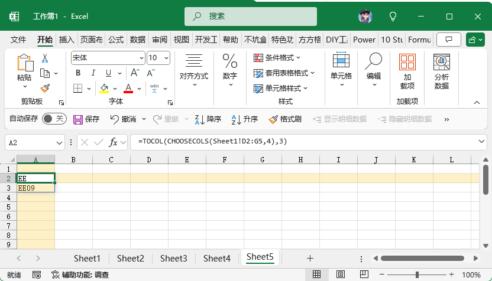Apply red font color
This screenshot has height=281, width=492.
128,89
